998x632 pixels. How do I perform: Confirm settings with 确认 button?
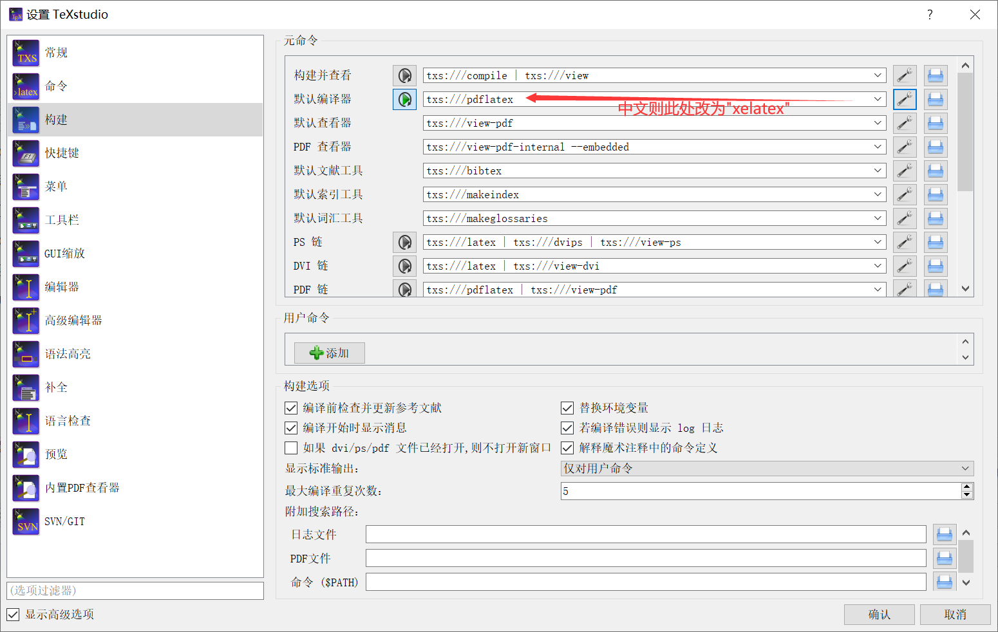point(880,615)
